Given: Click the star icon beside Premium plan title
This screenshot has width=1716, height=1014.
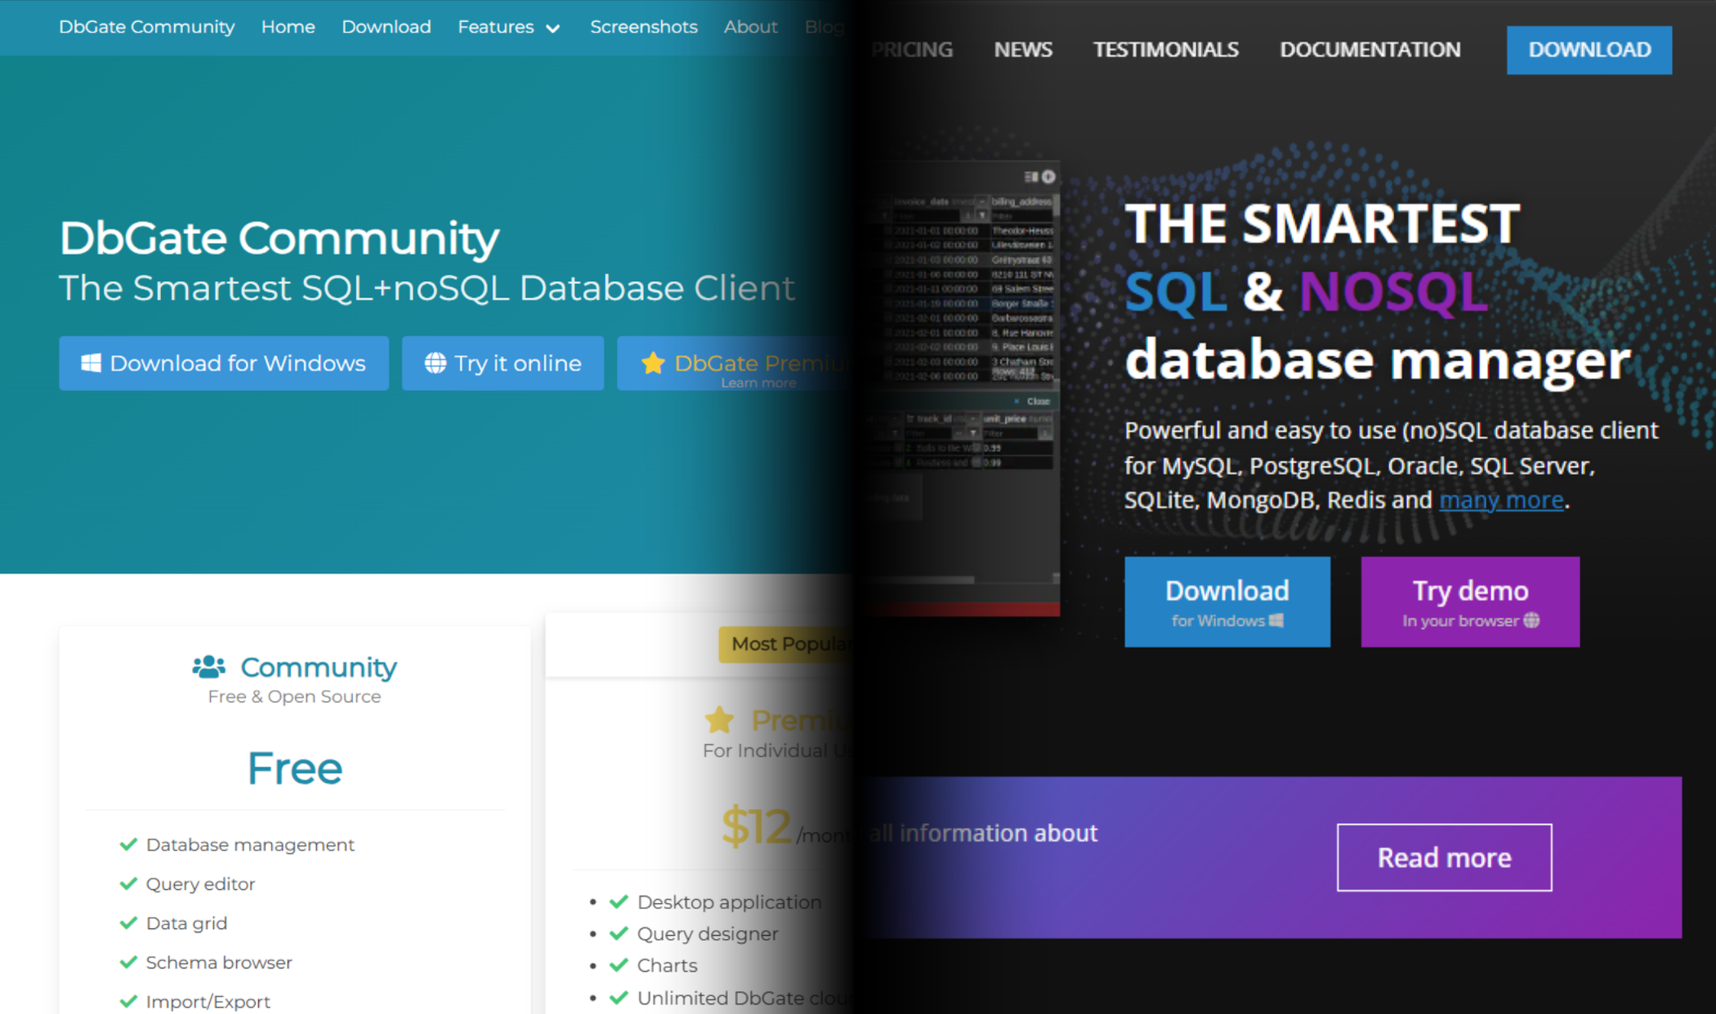Looking at the screenshot, I should 719,720.
